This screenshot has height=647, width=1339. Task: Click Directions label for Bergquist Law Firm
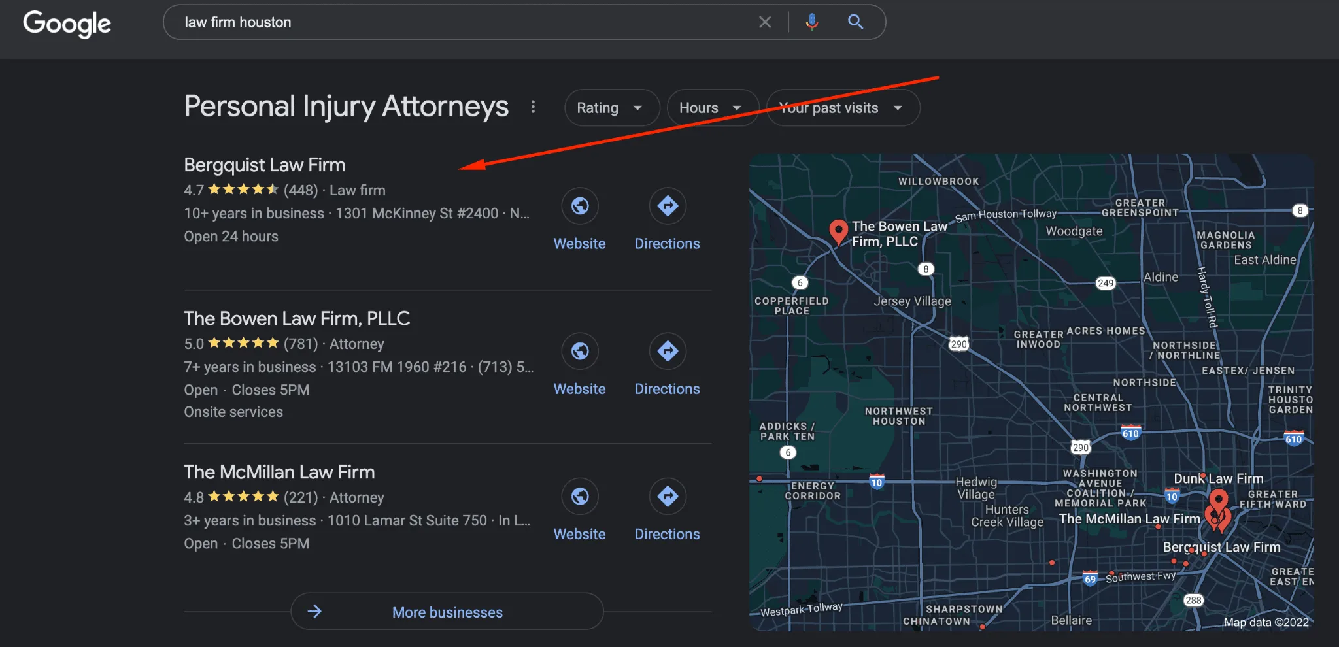[x=668, y=244]
